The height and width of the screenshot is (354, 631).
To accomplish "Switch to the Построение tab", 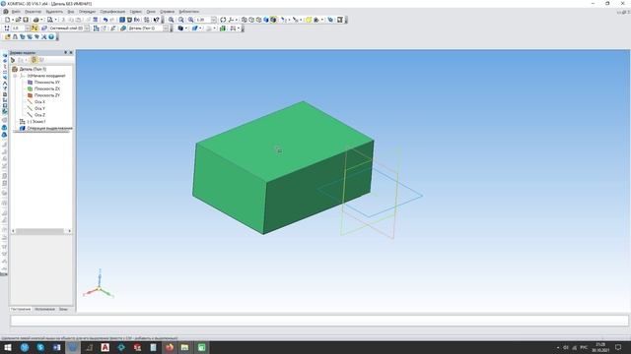I will point(21,310).
